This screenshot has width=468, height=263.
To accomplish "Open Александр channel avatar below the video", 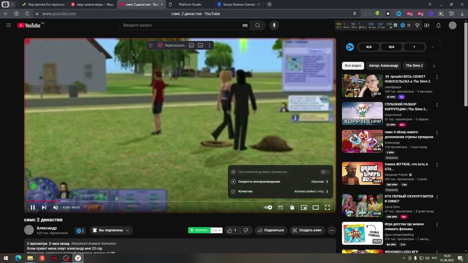I will click(29, 230).
